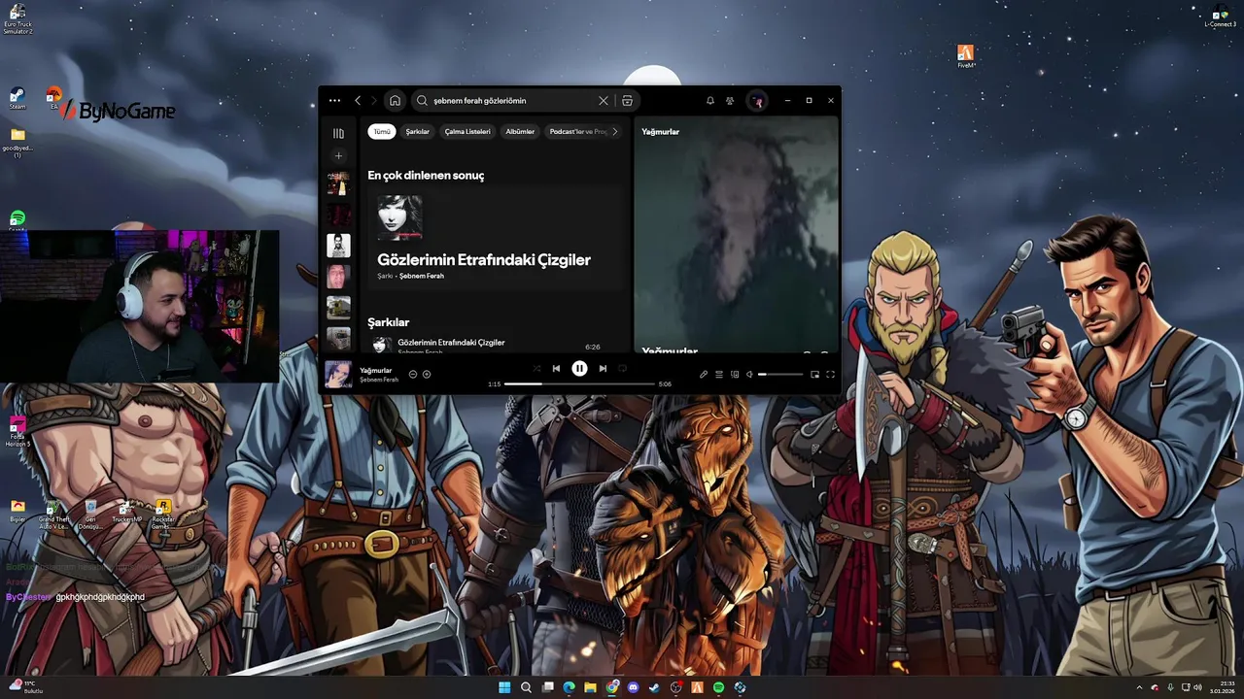The image size is (1244, 699).
Task: Toggle the queue panel
Action: (719, 374)
